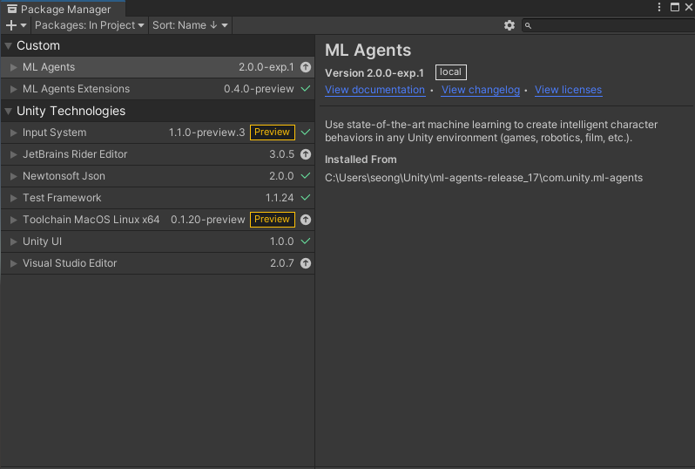Screen dimensions: 695x469
Task: Select the JetBrains Rider Editor package
Action: (x=158, y=154)
